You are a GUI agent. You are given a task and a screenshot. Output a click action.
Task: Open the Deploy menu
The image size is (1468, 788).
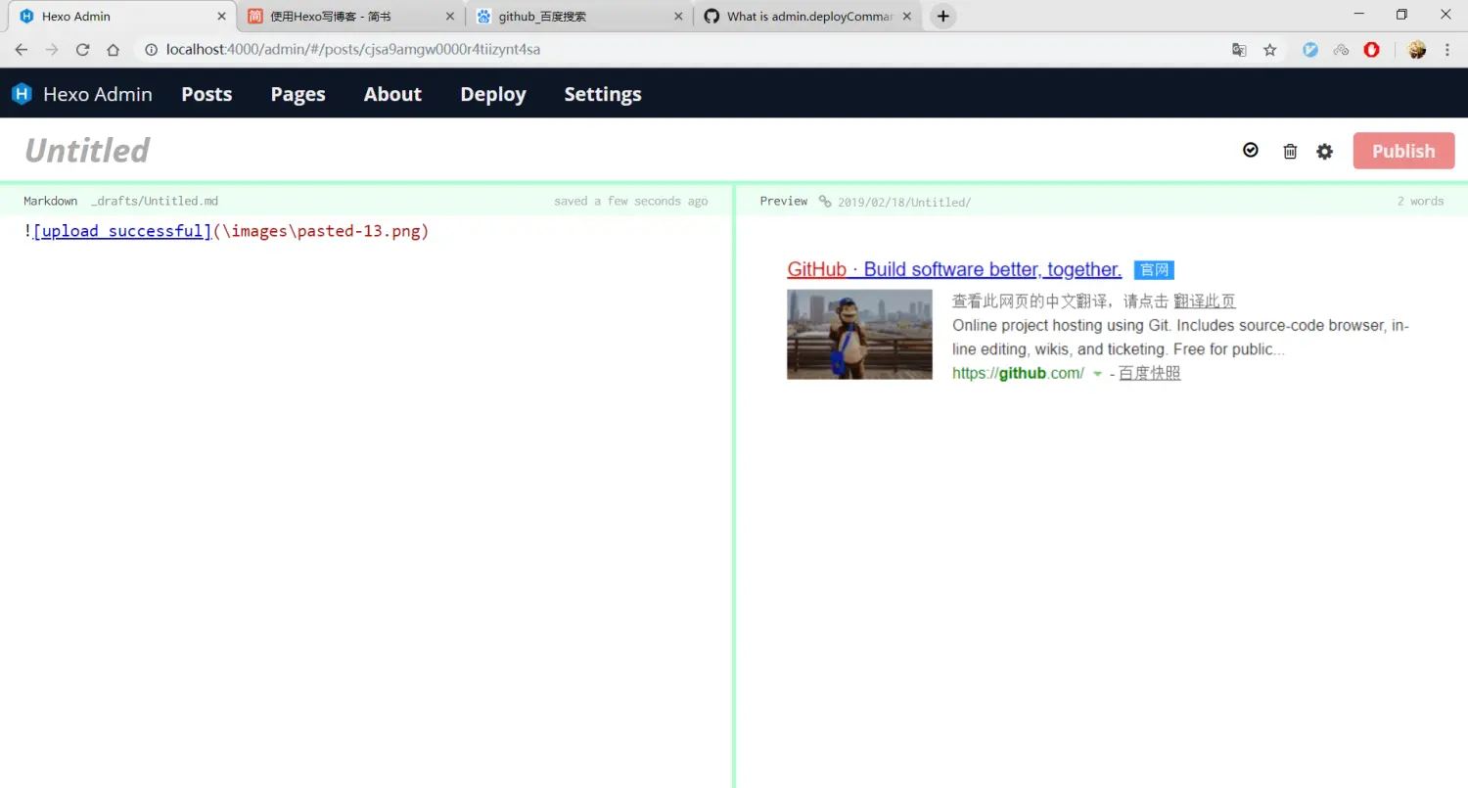[x=493, y=94]
